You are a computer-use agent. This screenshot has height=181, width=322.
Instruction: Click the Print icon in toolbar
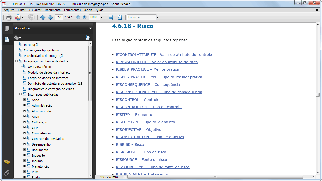pyautogui.click(x=9, y=17)
